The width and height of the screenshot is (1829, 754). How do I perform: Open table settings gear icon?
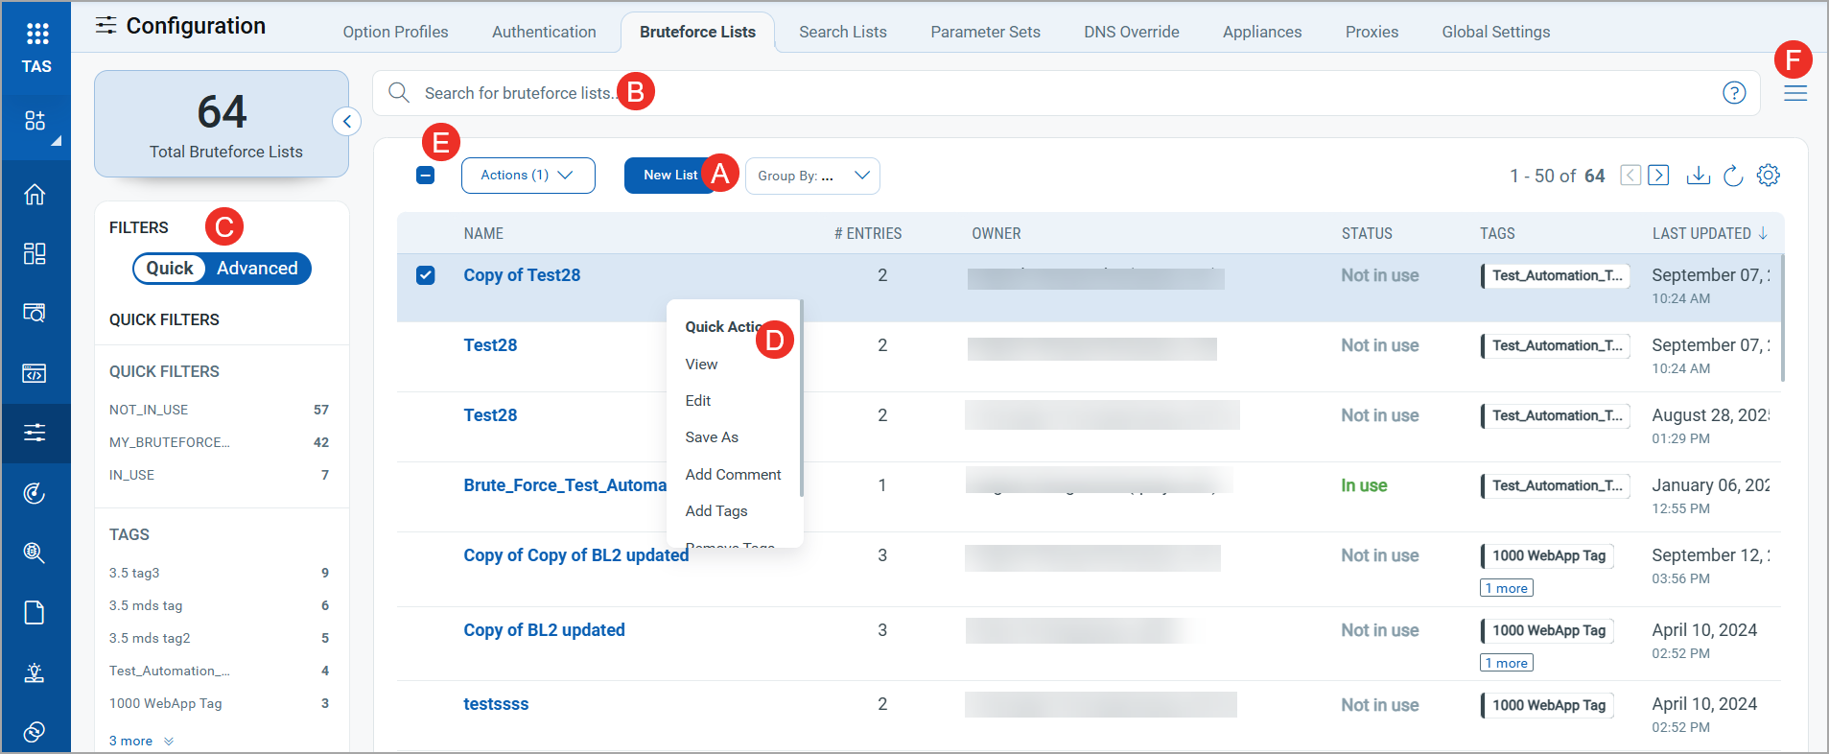tap(1768, 176)
